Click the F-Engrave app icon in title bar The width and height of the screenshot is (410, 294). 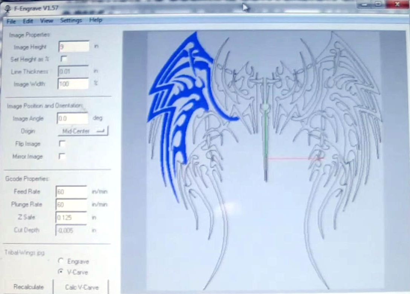click(x=7, y=7)
